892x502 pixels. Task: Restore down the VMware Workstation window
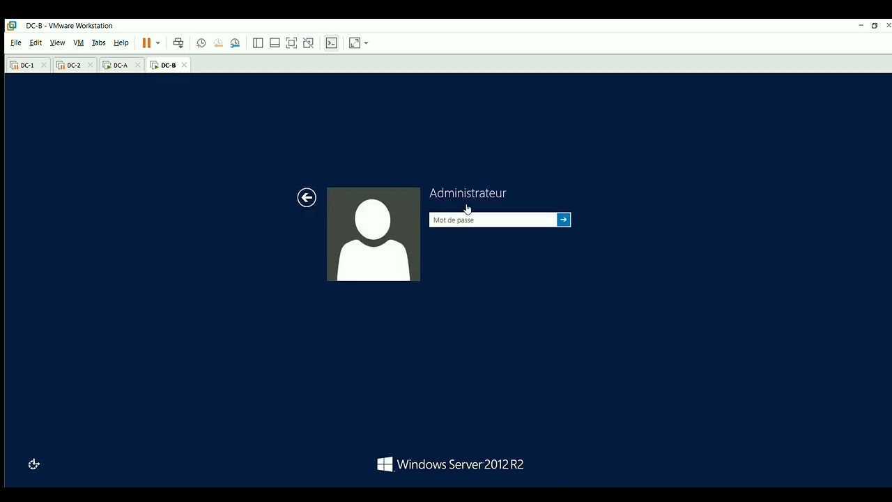point(875,26)
